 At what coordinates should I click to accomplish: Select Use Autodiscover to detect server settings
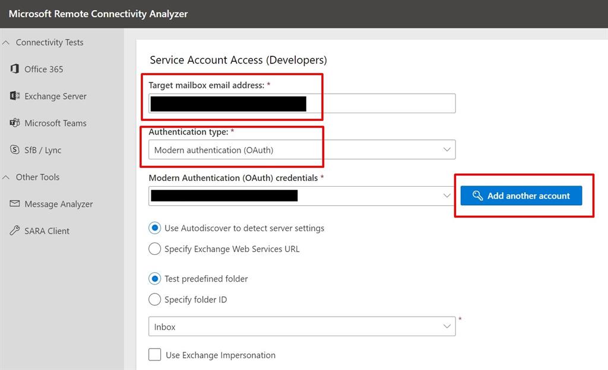point(154,228)
